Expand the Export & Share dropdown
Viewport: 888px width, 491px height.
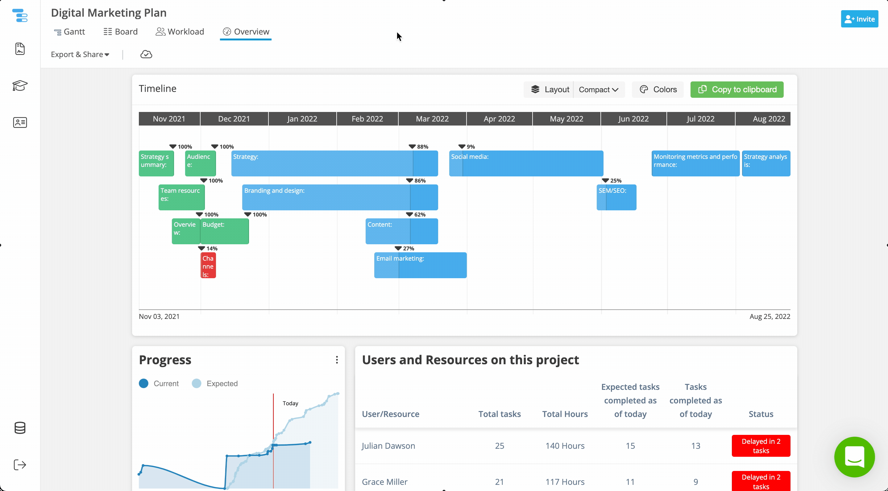(x=80, y=54)
